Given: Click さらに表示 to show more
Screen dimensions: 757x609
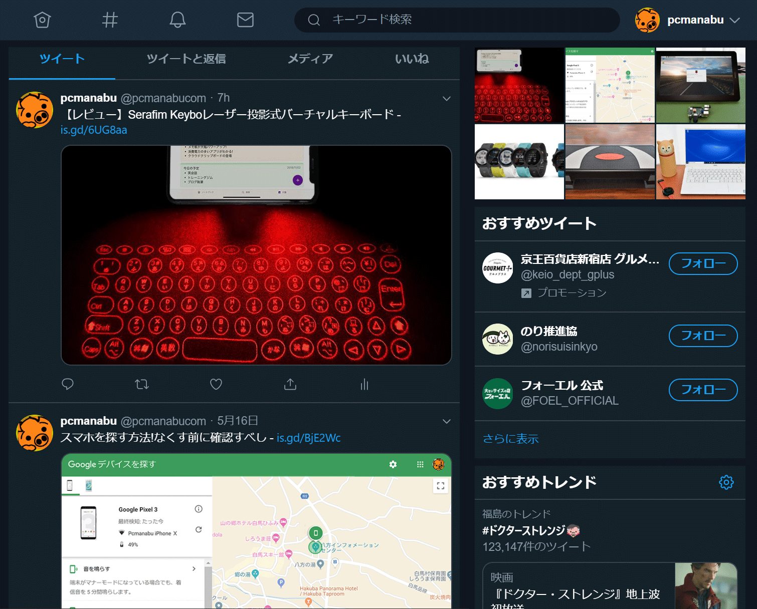Looking at the screenshot, I should click(510, 439).
